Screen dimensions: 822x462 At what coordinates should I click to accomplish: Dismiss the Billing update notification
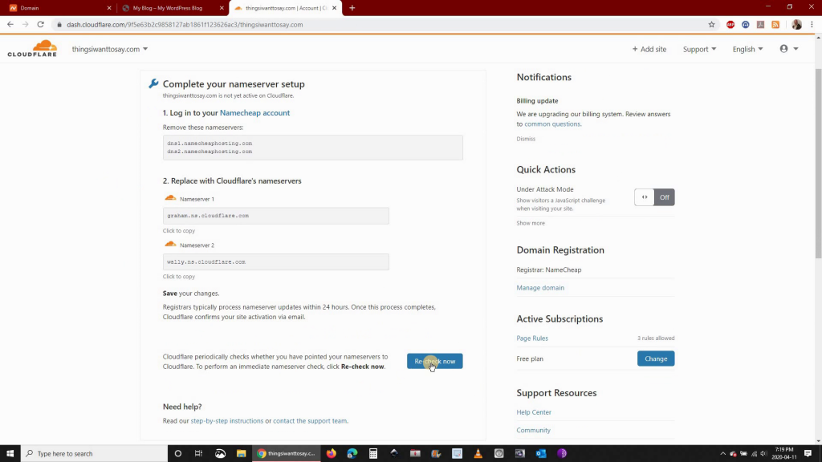526,139
